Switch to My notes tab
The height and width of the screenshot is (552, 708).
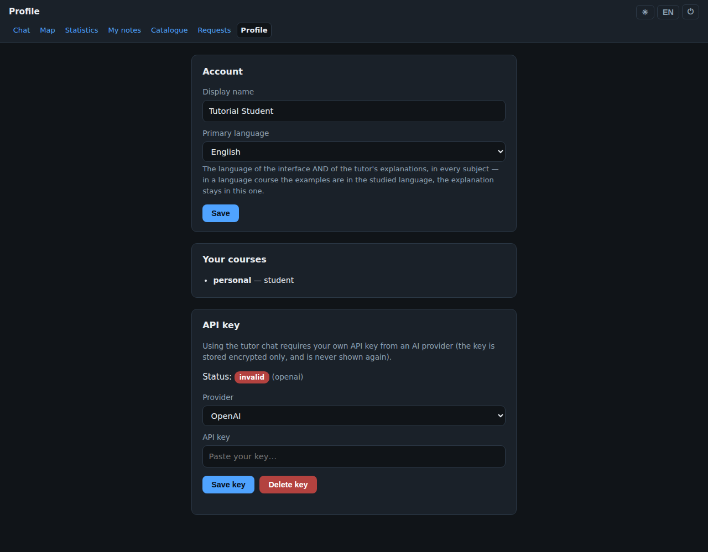coord(124,30)
